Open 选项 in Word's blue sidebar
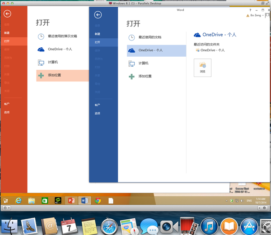This screenshot has height=235, width=271. (x=97, y=113)
